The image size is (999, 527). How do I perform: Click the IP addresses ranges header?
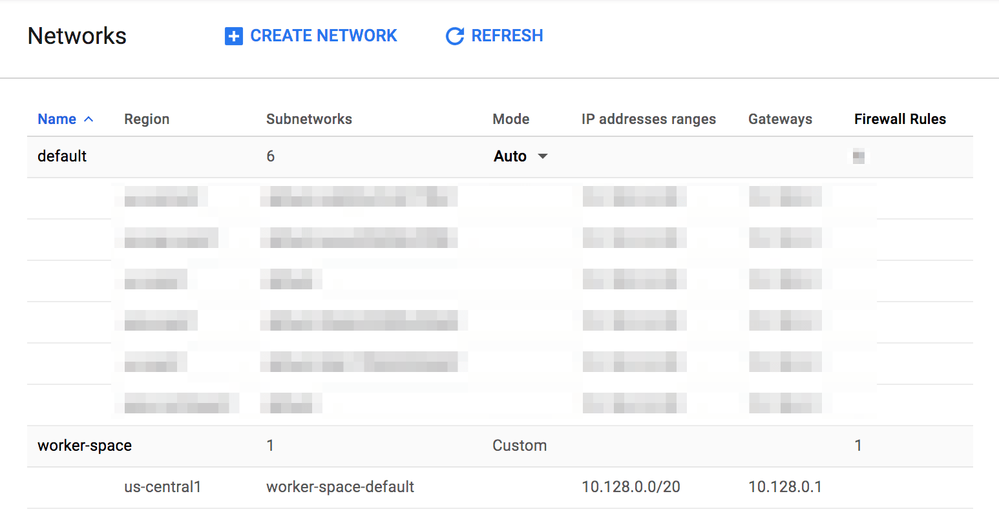click(648, 119)
